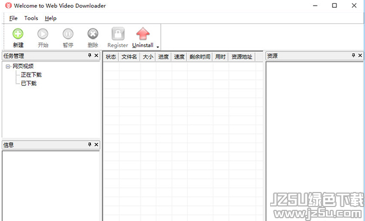Sort by the 用时 column header
Viewport: 365px width, 221px height.
(220, 56)
